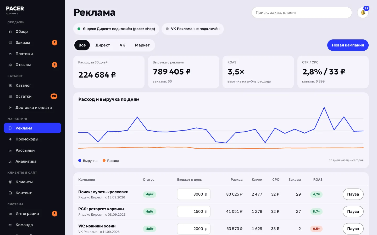Sort by the Расход column header

point(237,180)
